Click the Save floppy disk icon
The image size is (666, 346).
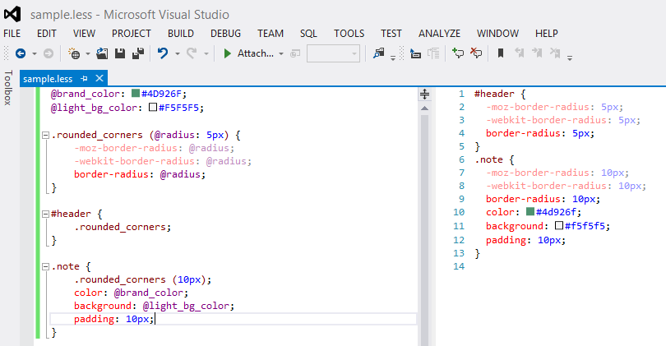tap(120, 53)
